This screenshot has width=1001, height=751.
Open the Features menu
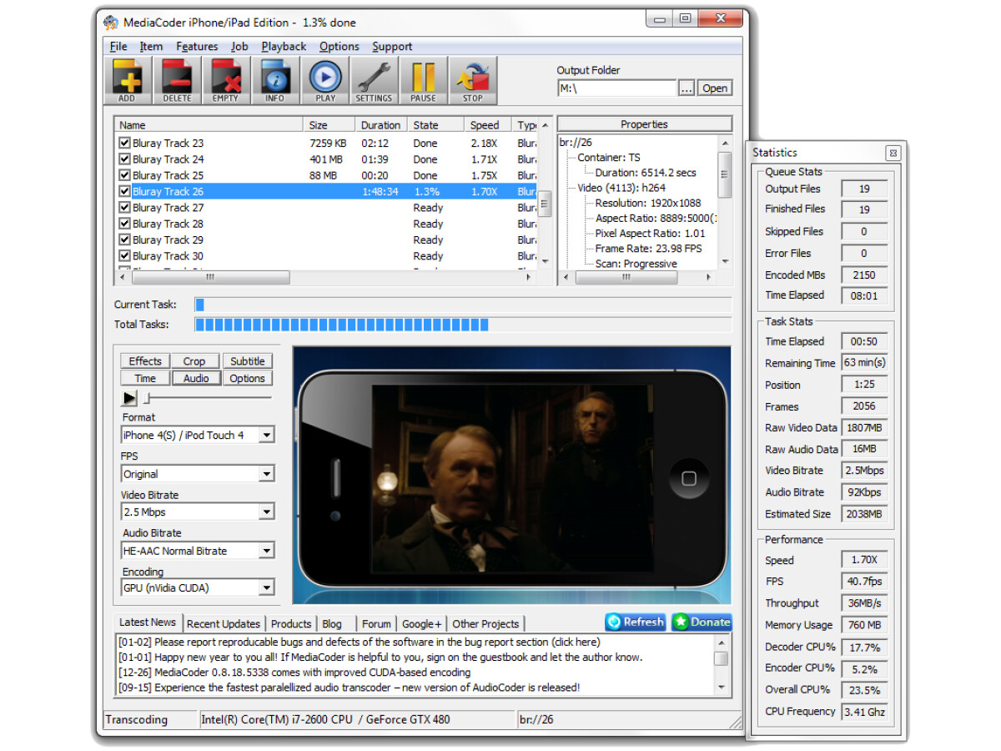point(197,47)
